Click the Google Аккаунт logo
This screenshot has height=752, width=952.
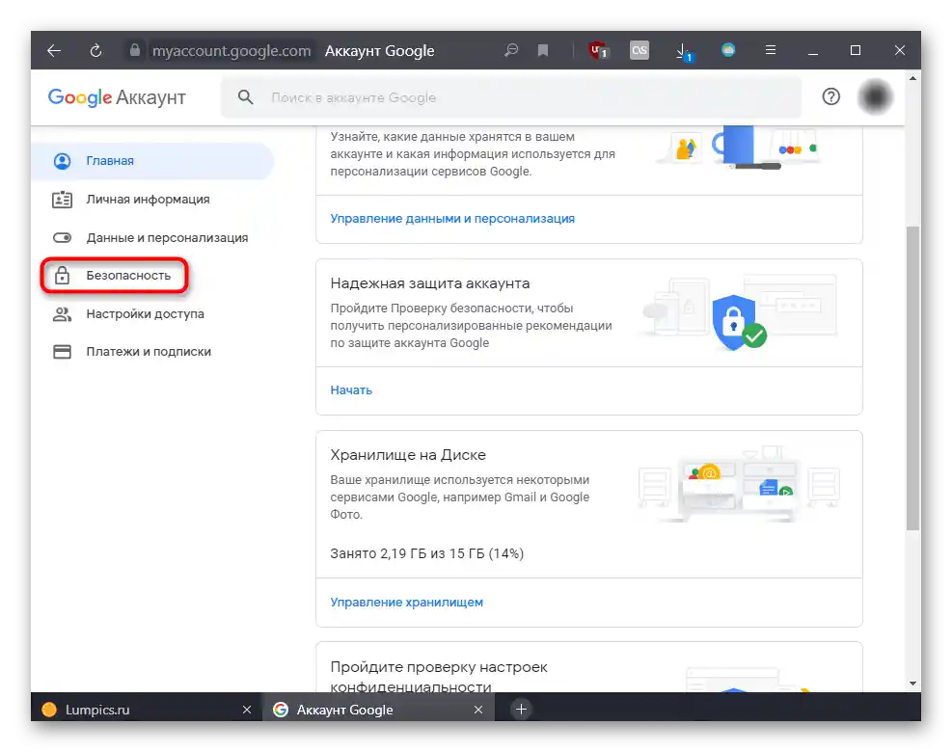coord(117,97)
